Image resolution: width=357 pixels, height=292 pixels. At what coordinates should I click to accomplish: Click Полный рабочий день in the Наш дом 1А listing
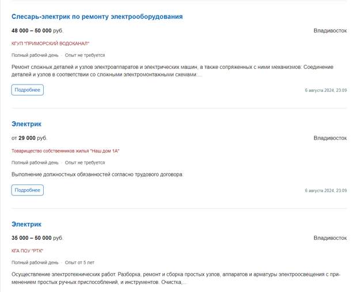tap(35, 163)
